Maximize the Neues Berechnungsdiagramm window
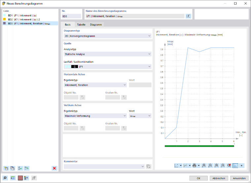 [235, 3]
